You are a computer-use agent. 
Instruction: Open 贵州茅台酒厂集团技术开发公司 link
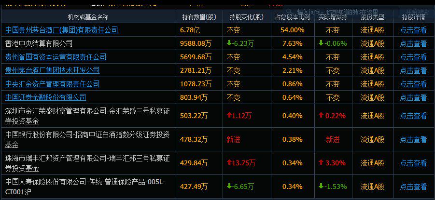[53, 70]
